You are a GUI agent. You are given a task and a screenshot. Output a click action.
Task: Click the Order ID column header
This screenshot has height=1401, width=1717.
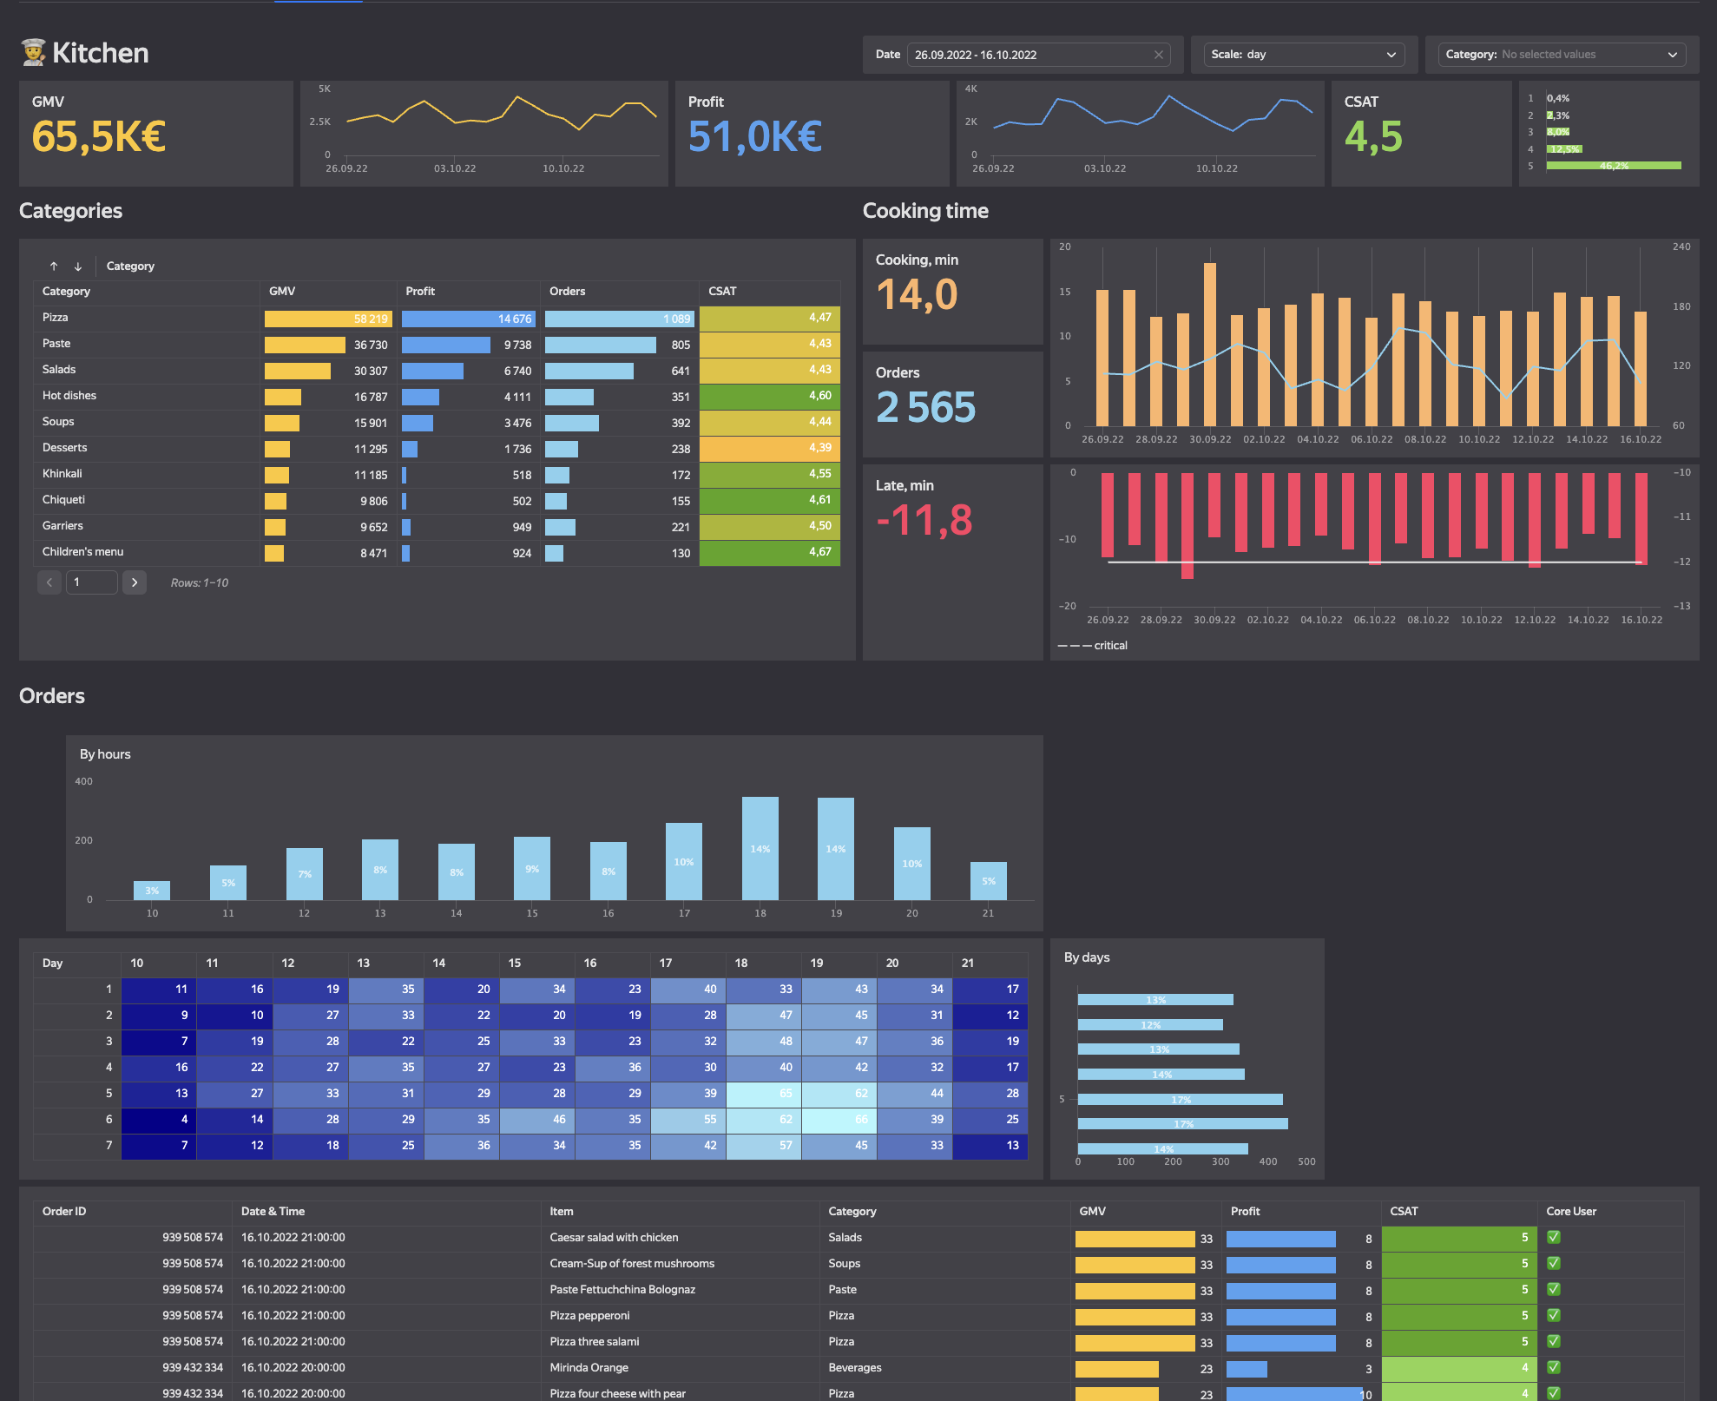64,1211
